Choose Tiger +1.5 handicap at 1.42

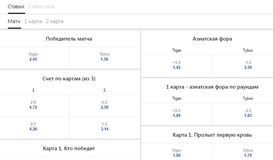coord(177,66)
